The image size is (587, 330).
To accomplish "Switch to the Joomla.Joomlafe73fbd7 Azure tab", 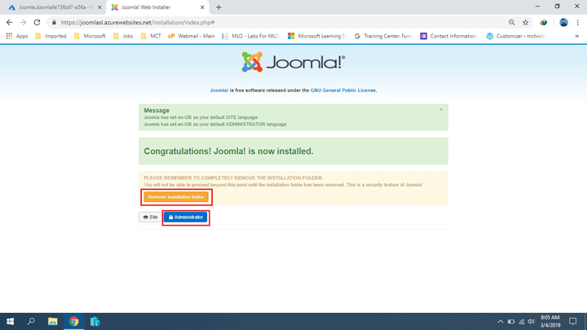I will pyautogui.click(x=52, y=7).
